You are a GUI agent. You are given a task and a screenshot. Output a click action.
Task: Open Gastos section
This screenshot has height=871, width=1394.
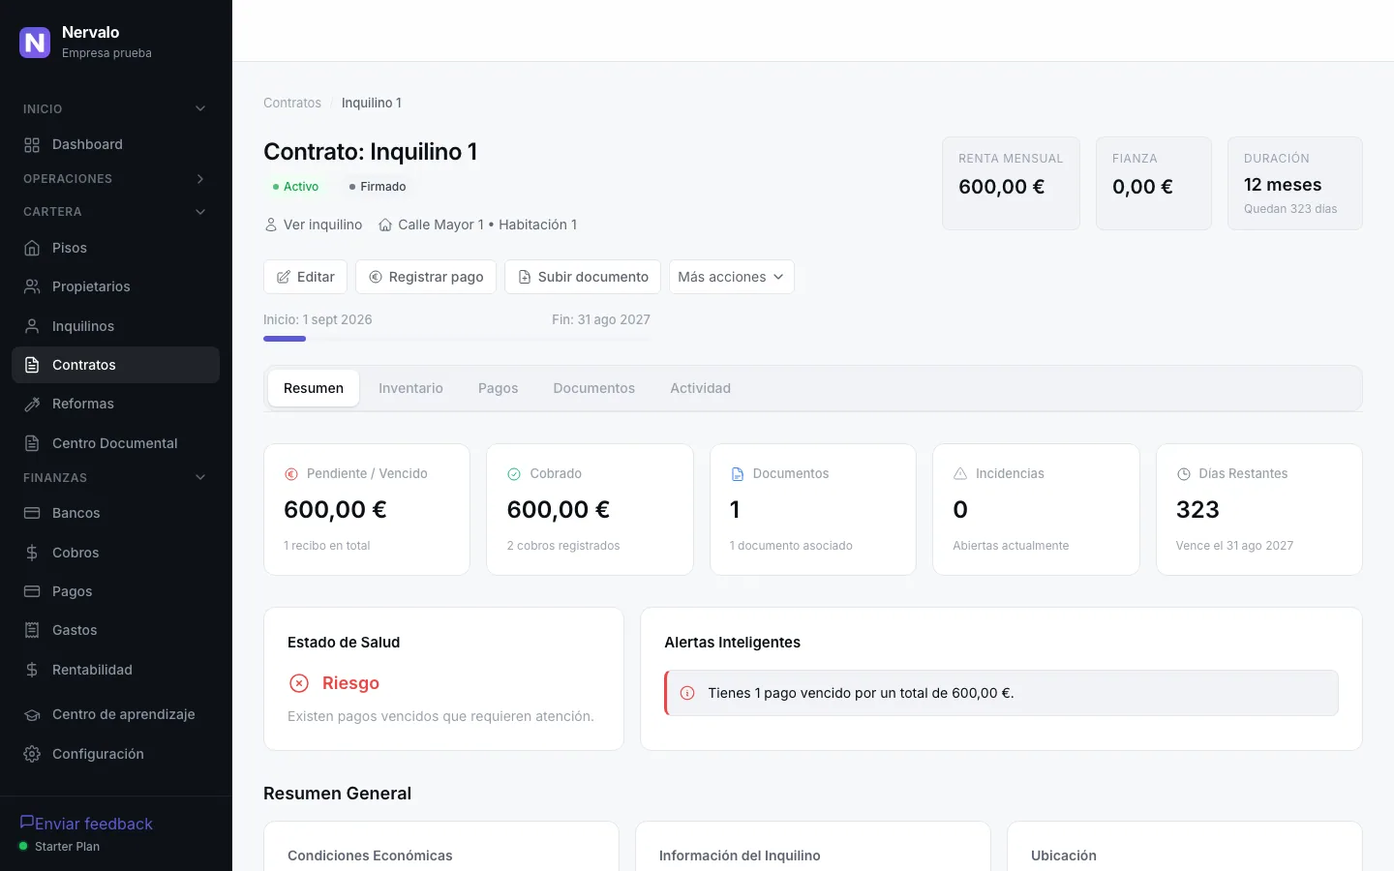(115, 630)
